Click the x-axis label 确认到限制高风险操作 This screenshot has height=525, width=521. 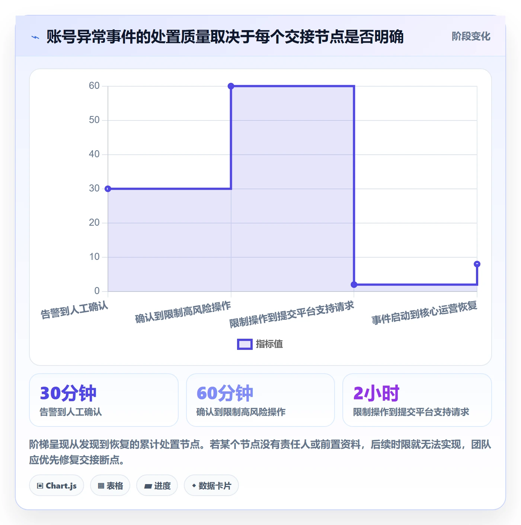(x=183, y=312)
